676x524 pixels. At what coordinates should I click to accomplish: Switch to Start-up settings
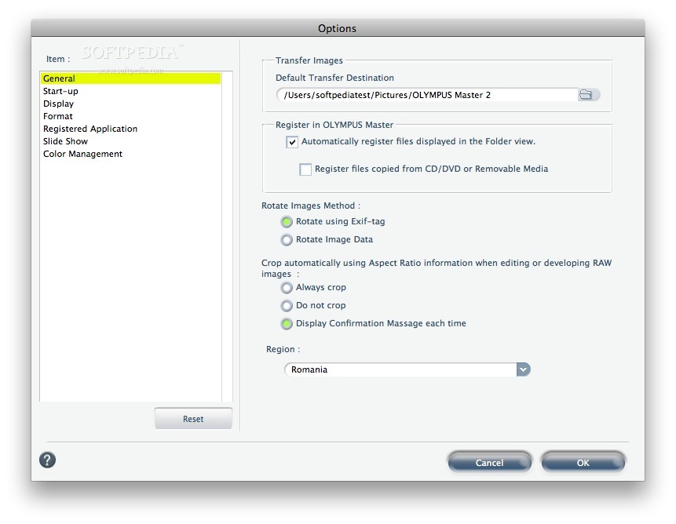[x=61, y=90]
